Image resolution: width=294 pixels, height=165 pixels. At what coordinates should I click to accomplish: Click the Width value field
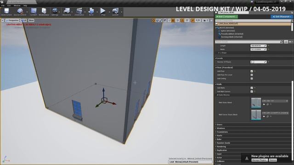tap(258, 49)
